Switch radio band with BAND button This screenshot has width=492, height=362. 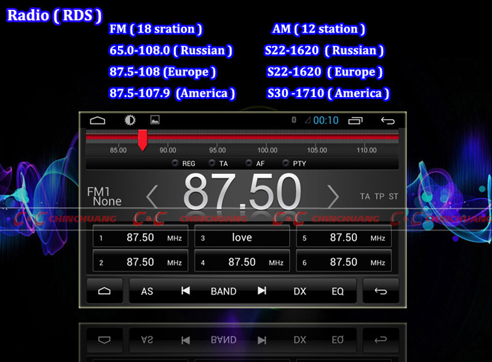(223, 291)
